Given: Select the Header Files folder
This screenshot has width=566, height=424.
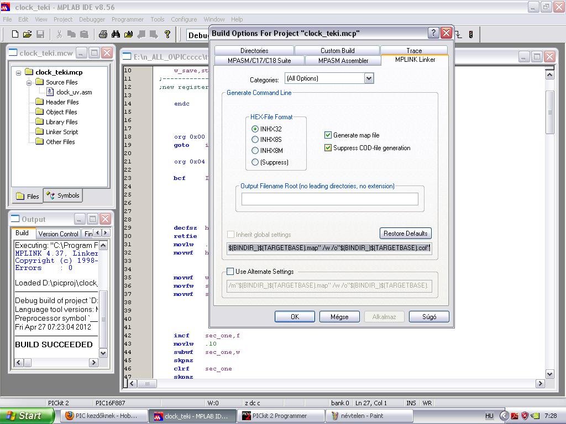Looking at the screenshot, I should [57, 102].
